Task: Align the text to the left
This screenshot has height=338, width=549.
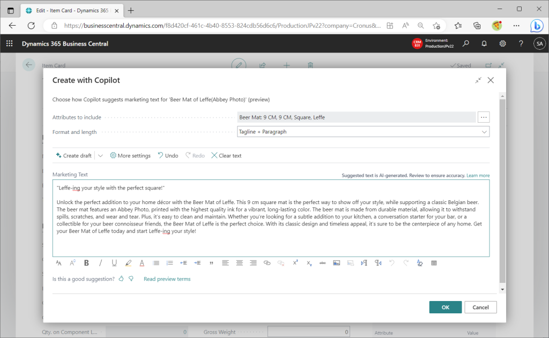Action: click(x=225, y=263)
